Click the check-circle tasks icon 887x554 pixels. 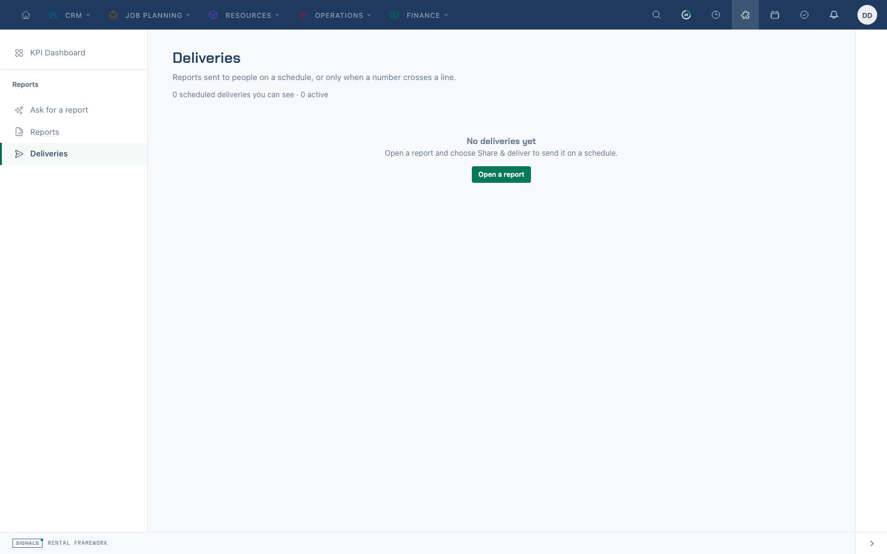click(804, 15)
